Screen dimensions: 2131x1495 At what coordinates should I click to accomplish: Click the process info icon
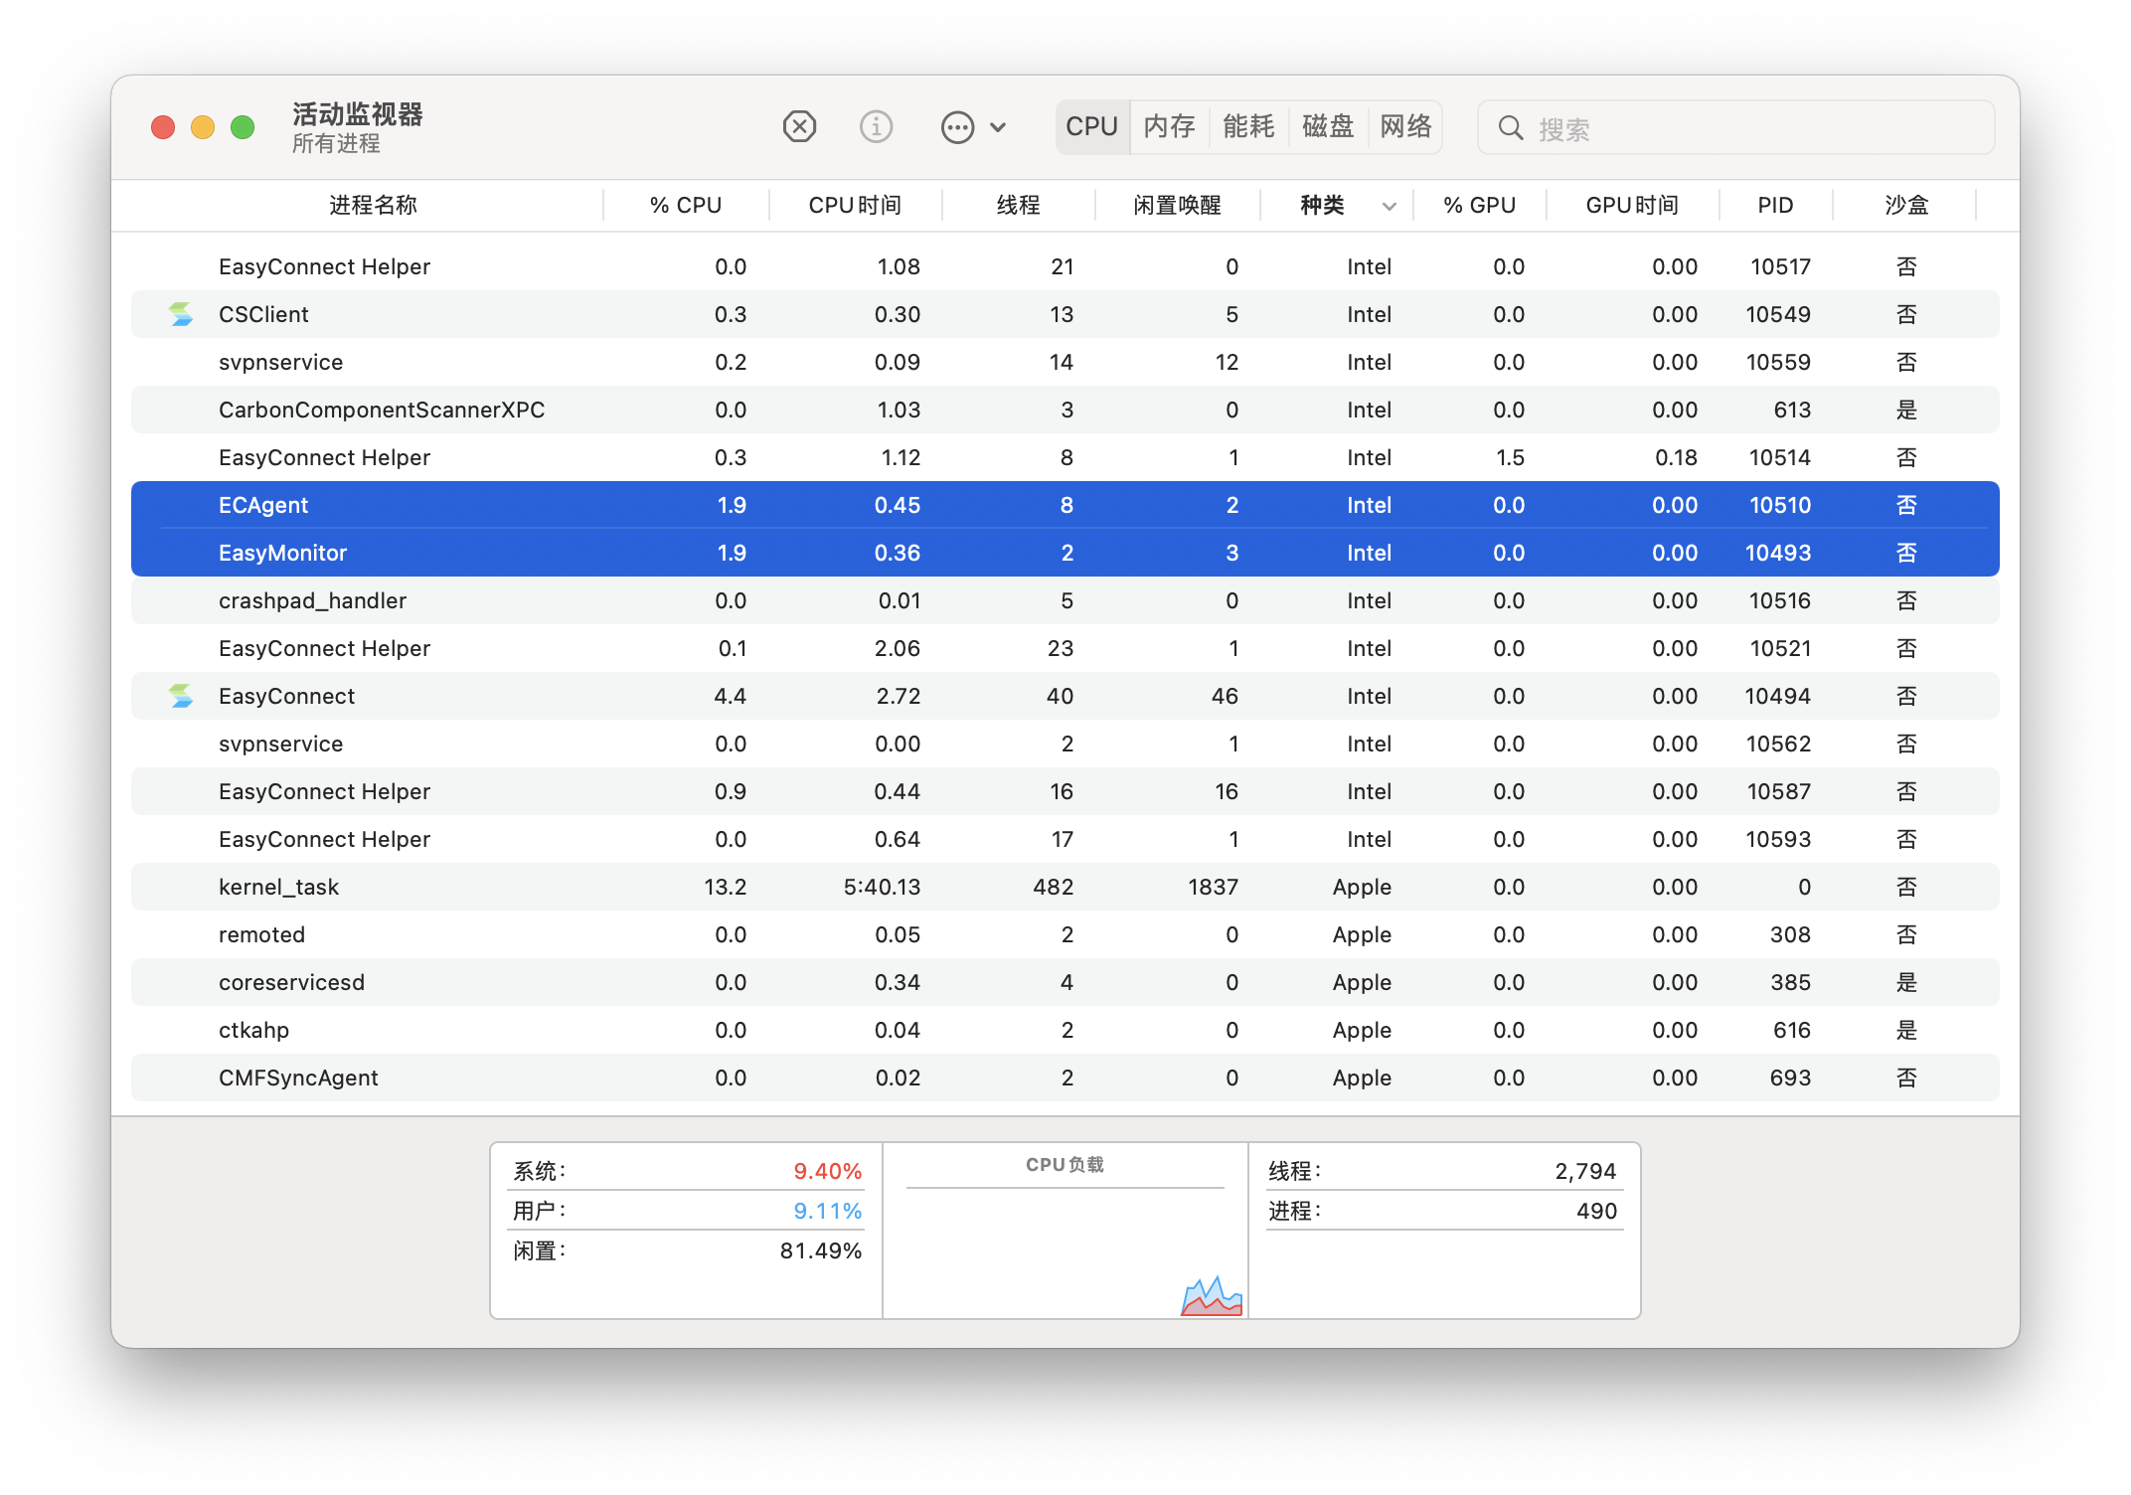[876, 127]
